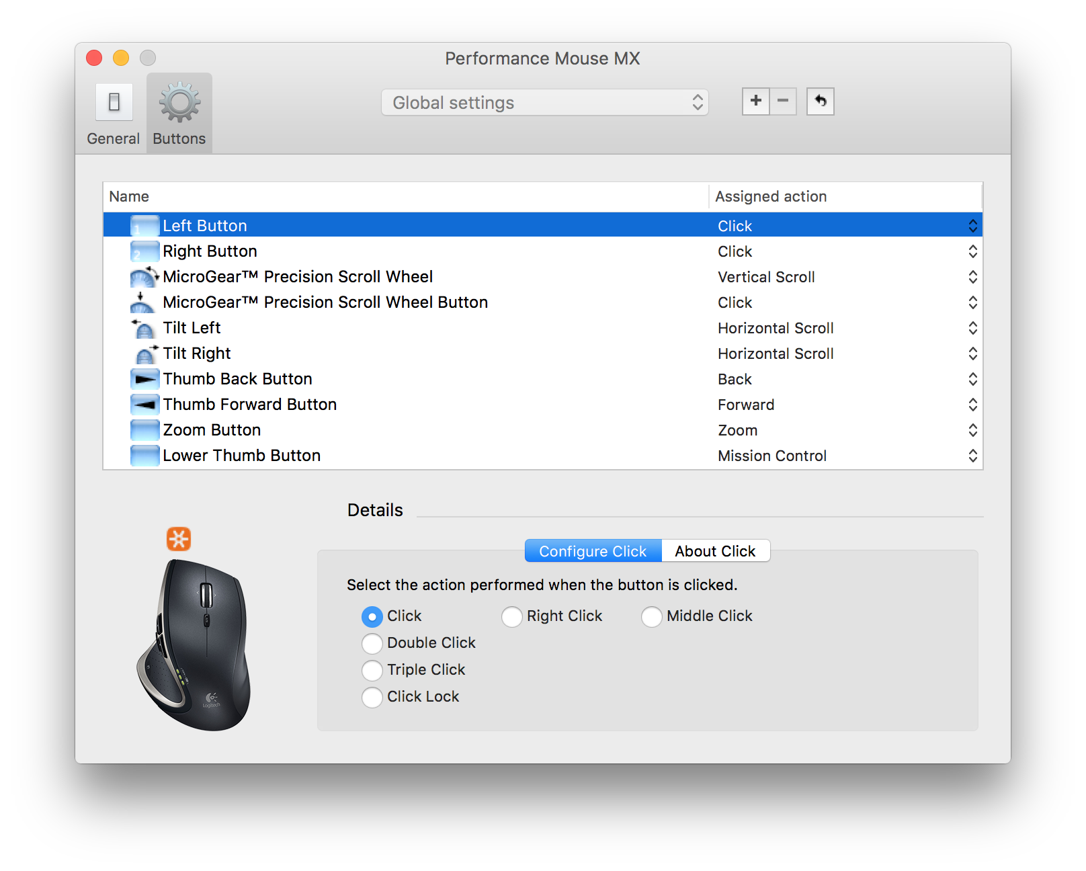Click Horizontal Scroll action for Tilt Left
Image resolution: width=1086 pixels, height=871 pixels.
[x=776, y=328]
